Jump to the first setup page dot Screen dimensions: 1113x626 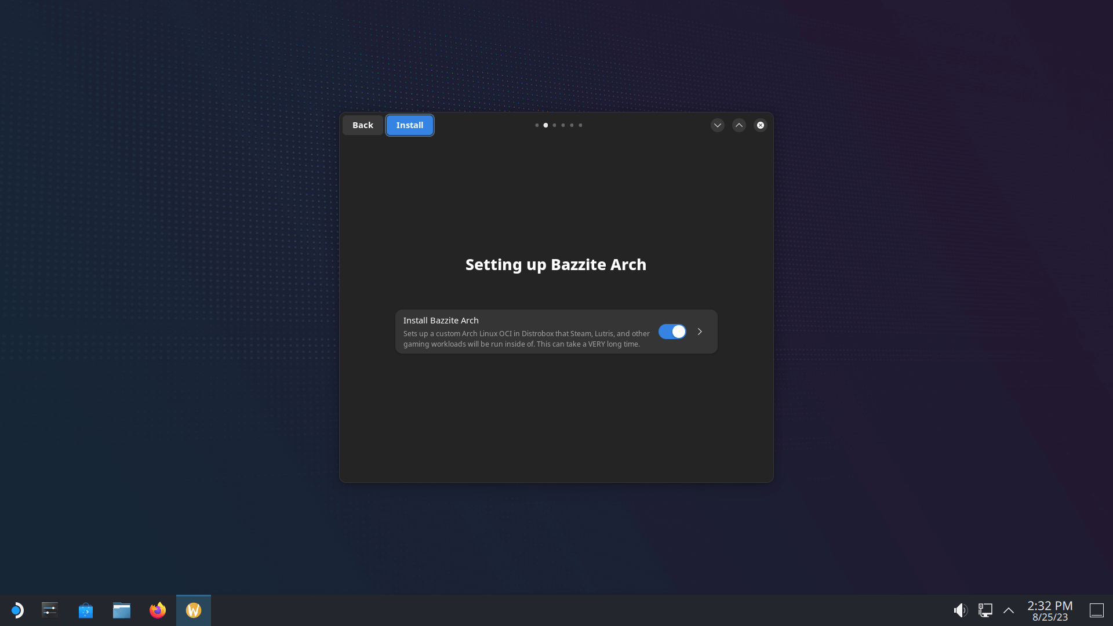(537, 125)
